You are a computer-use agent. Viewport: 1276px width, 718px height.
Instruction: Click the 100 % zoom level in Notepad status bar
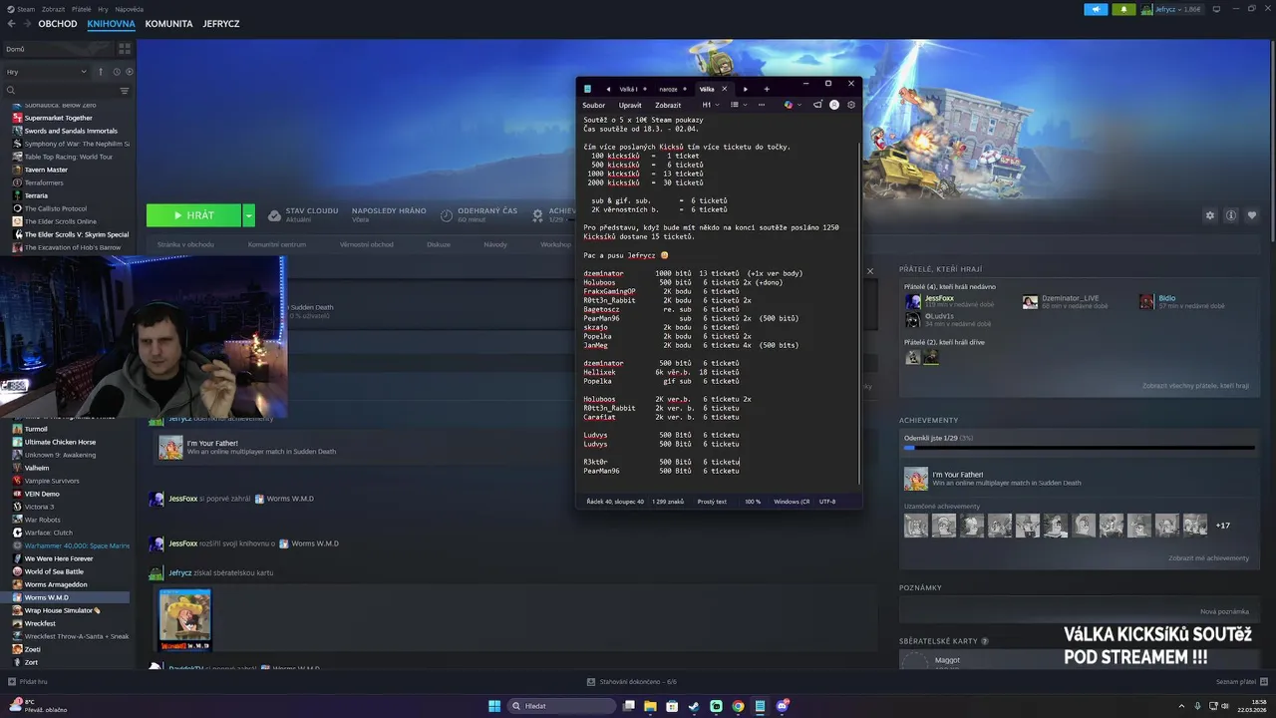coord(753,502)
